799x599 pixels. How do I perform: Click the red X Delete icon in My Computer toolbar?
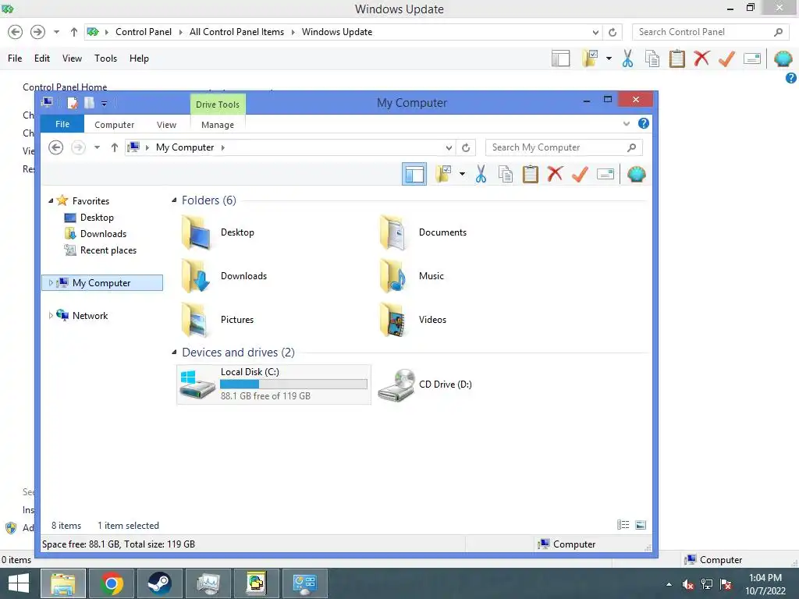coord(555,174)
